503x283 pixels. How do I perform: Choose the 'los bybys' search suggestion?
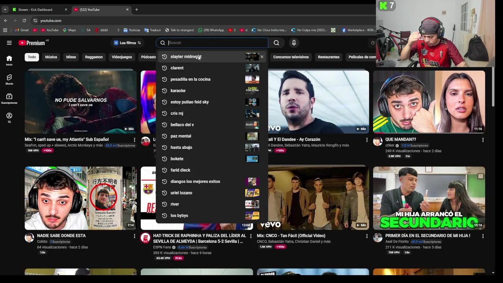[x=212, y=216]
